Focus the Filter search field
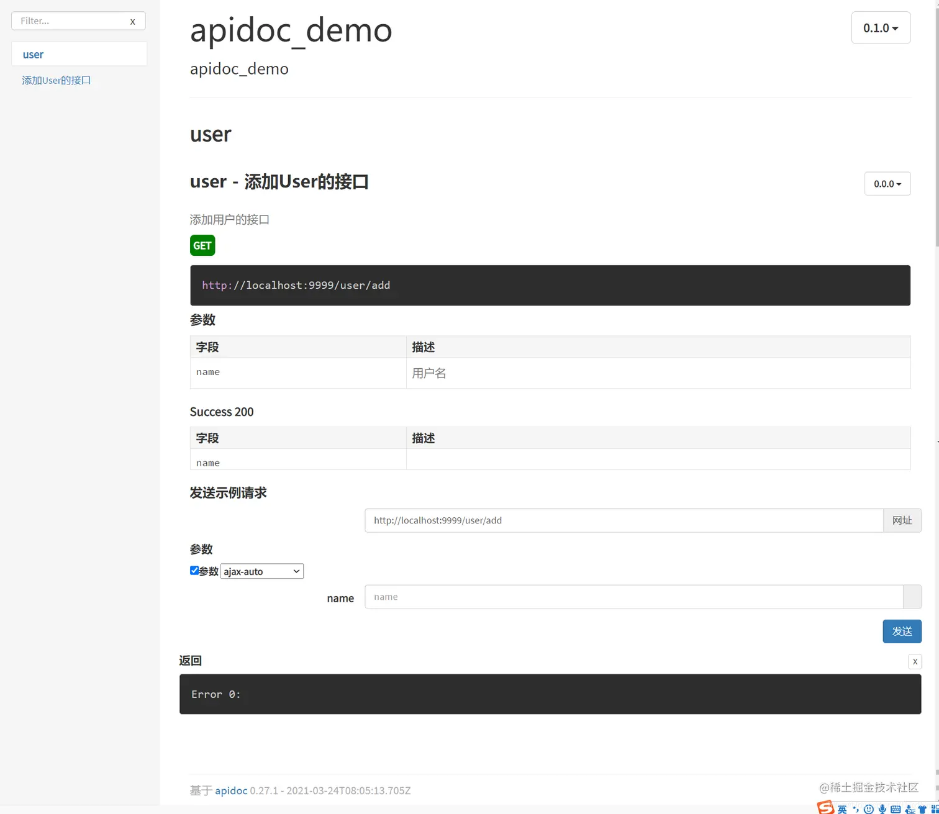This screenshot has width=939, height=814. click(x=78, y=20)
